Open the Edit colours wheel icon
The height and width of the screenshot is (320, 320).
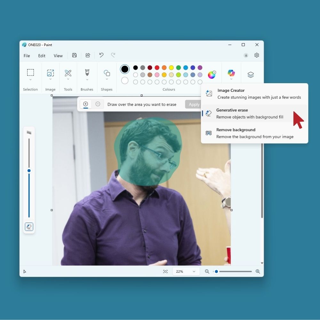tap(212, 75)
